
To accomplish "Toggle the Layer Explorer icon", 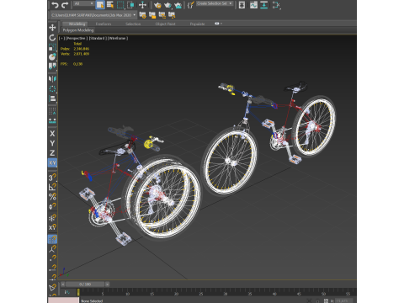I will pyautogui.click(x=242, y=5).
